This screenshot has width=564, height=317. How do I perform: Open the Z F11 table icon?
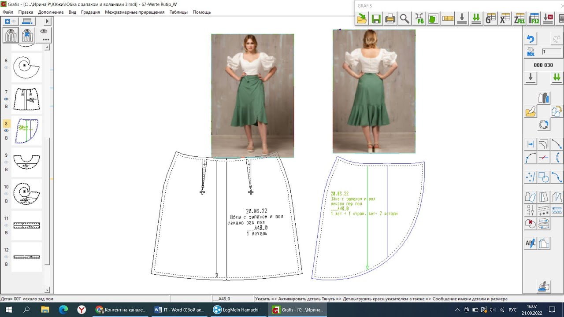(x=519, y=18)
